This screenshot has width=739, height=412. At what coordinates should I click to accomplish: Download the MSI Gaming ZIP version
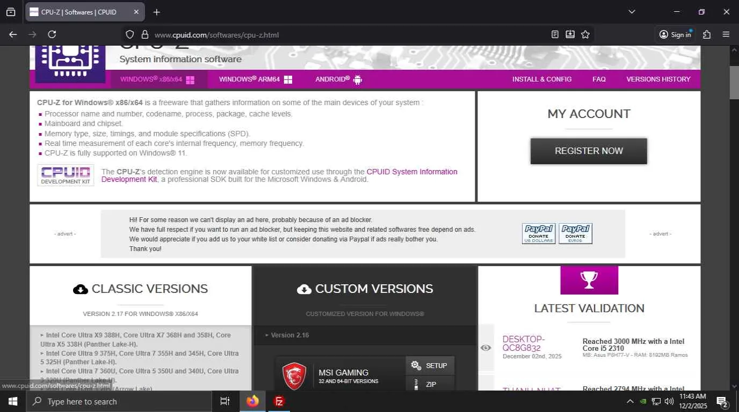click(x=430, y=384)
